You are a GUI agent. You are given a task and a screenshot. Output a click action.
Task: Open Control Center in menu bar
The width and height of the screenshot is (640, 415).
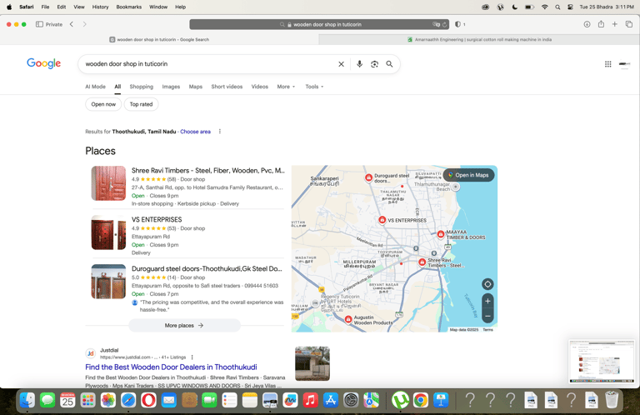click(570, 7)
